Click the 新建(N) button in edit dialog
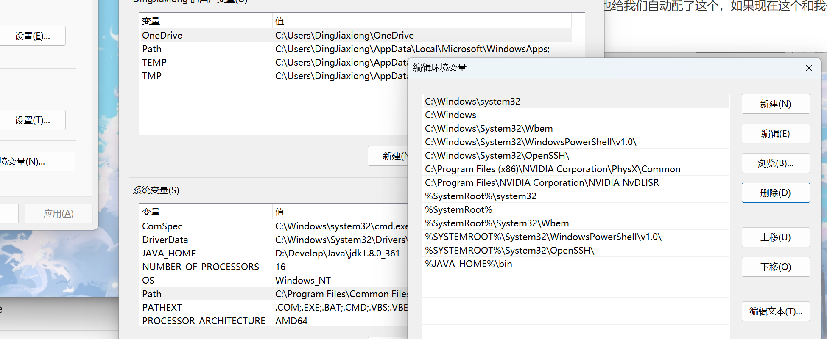 776,104
